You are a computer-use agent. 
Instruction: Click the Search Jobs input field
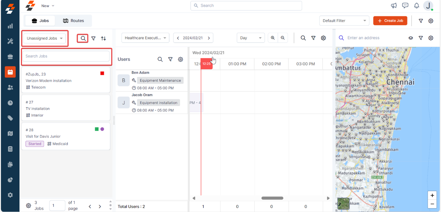pos(66,56)
